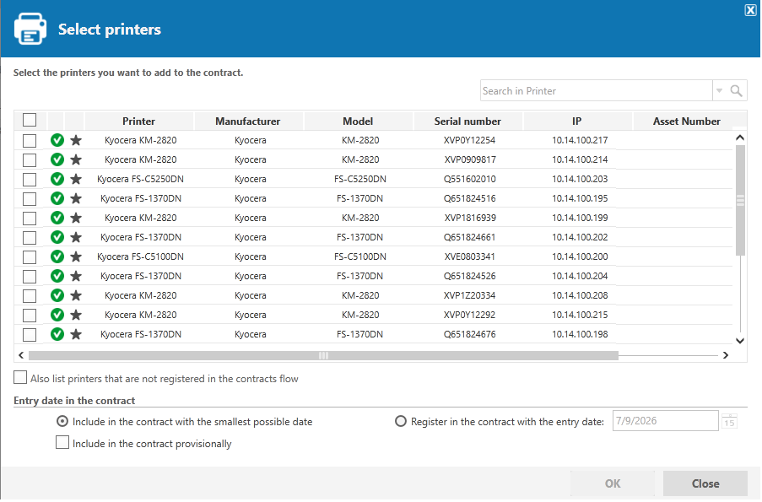Sort by the Serial number column header
This screenshot has height=502, width=762.
pos(467,121)
